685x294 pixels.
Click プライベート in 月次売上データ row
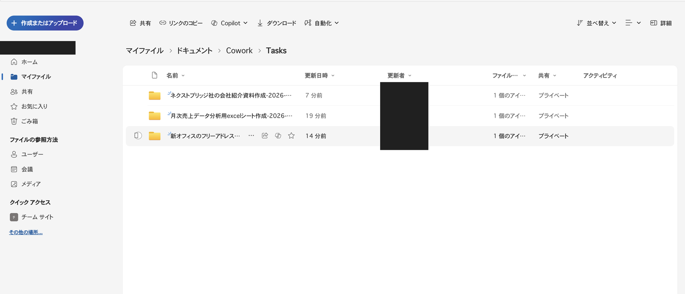pos(553,116)
